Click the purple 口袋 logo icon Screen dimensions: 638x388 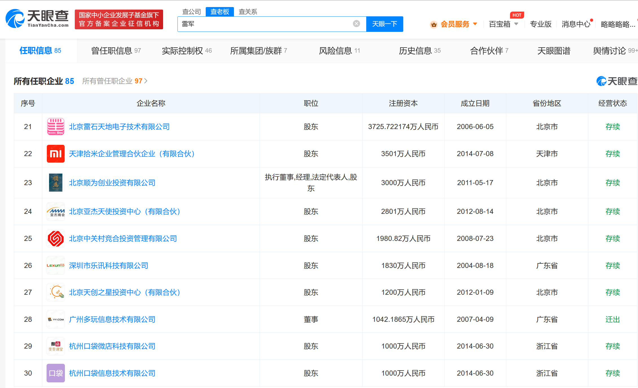coord(56,373)
